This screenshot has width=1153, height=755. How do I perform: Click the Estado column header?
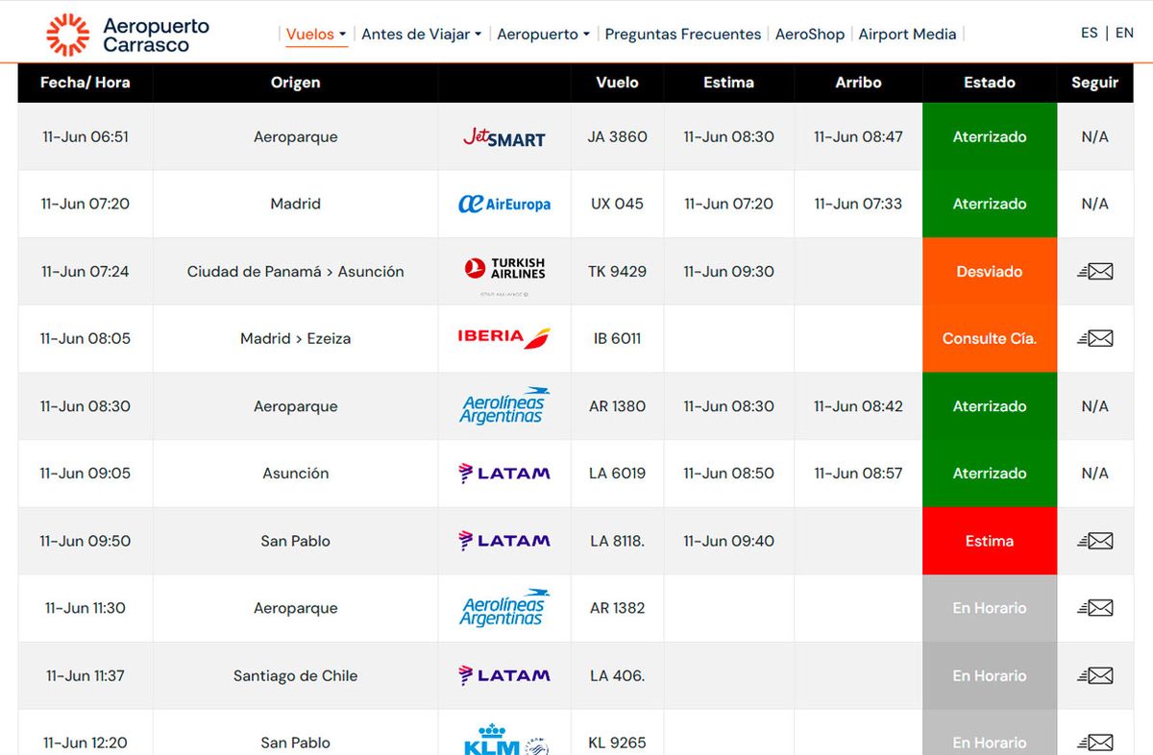click(989, 83)
